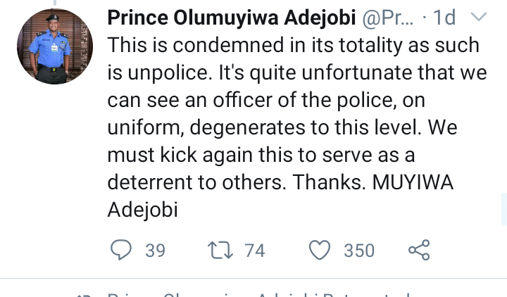Viewport: 507px width, 297px height.
Task: Like the tweet with the heart icon
Action: point(320,250)
